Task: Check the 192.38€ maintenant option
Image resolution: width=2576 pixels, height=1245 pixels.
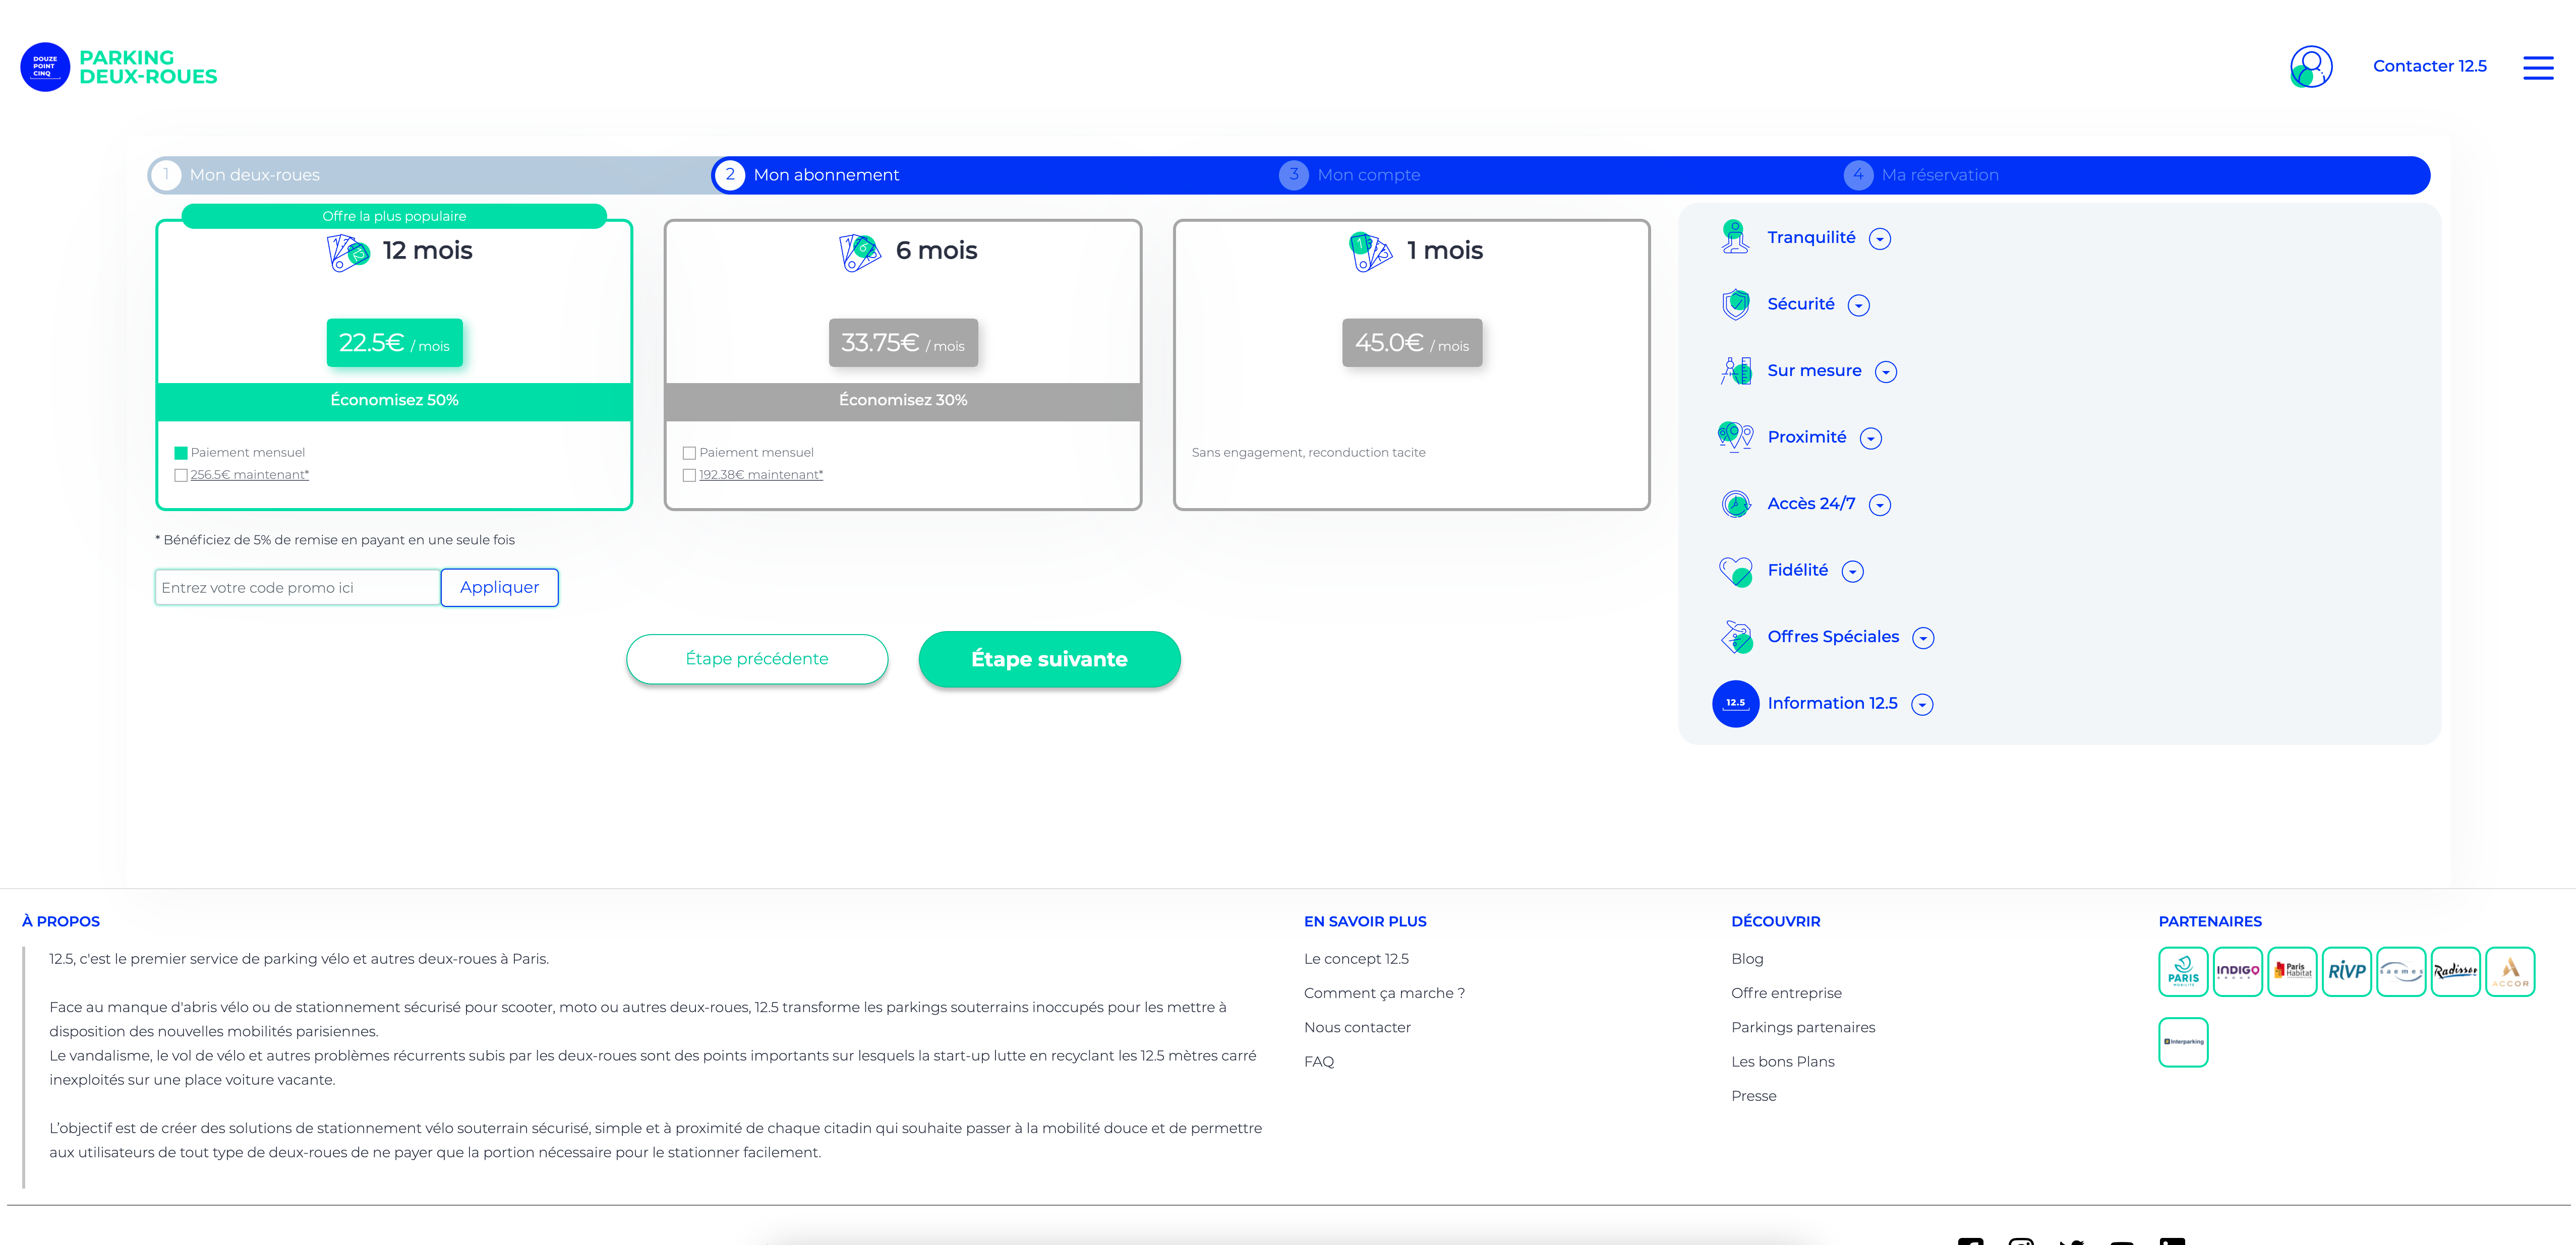Action: (x=689, y=476)
